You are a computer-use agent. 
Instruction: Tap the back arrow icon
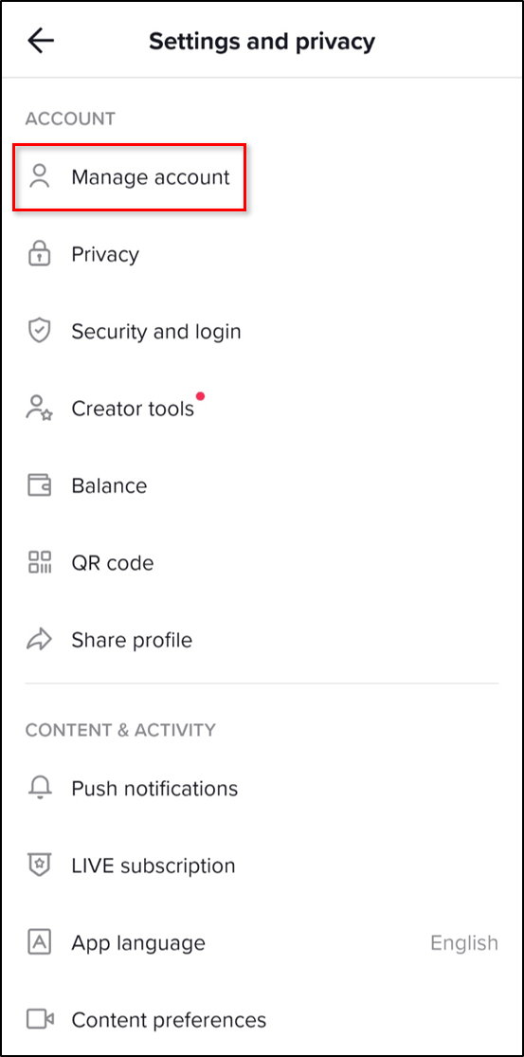41,41
